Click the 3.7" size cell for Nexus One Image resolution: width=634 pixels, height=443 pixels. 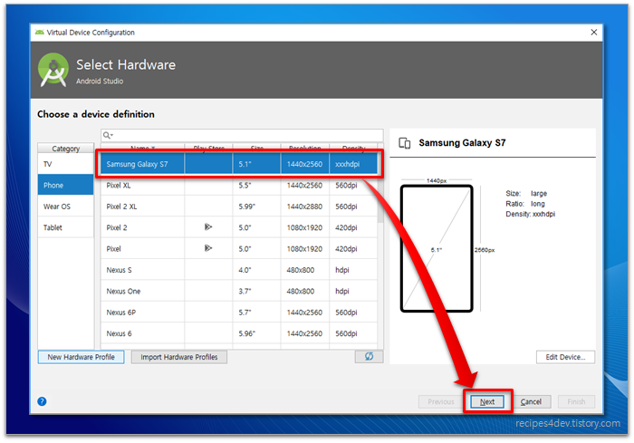click(x=256, y=291)
